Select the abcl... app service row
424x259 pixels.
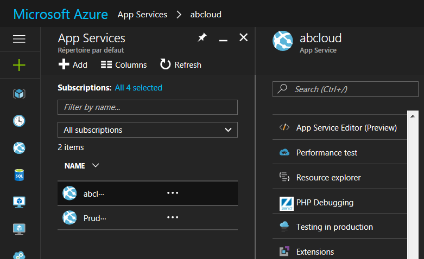[x=148, y=193]
